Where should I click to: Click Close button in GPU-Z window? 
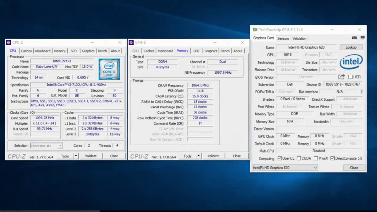354,168
